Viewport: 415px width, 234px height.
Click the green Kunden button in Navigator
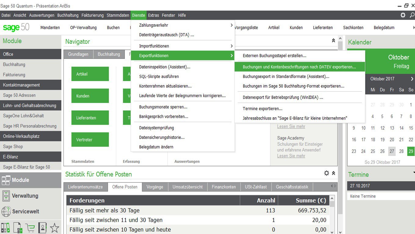click(90, 96)
